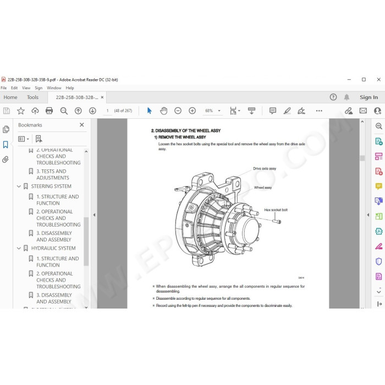Open Attachments paperclip panel icon
The height and width of the screenshot is (385, 385).
point(5,159)
